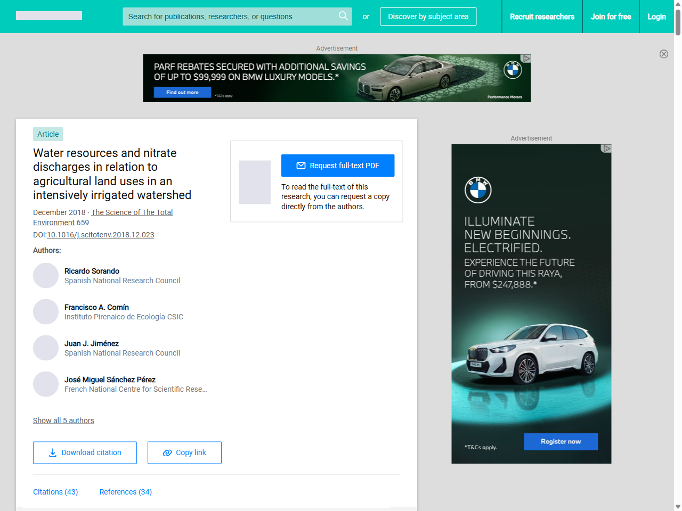Click the site logo in the header

coord(49,16)
